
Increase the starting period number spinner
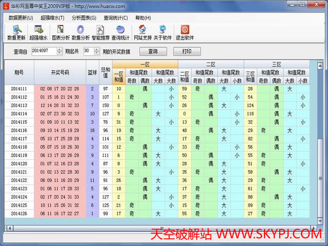61,49
